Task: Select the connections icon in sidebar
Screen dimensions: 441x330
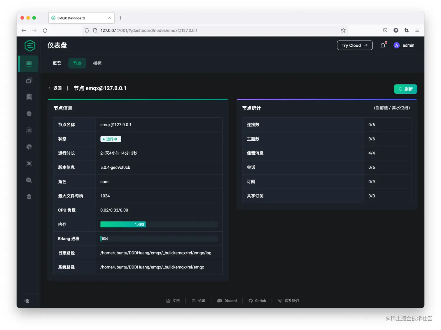Action: (29, 81)
